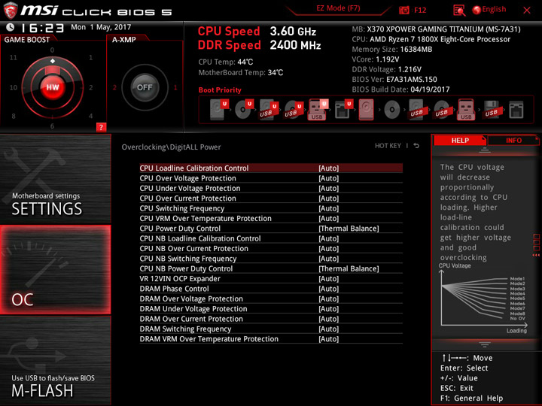The height and width of the screenshot is (406, 542).
Task: Select CPU VRM Over Temperature Protection row
Action: click(271, 219)
